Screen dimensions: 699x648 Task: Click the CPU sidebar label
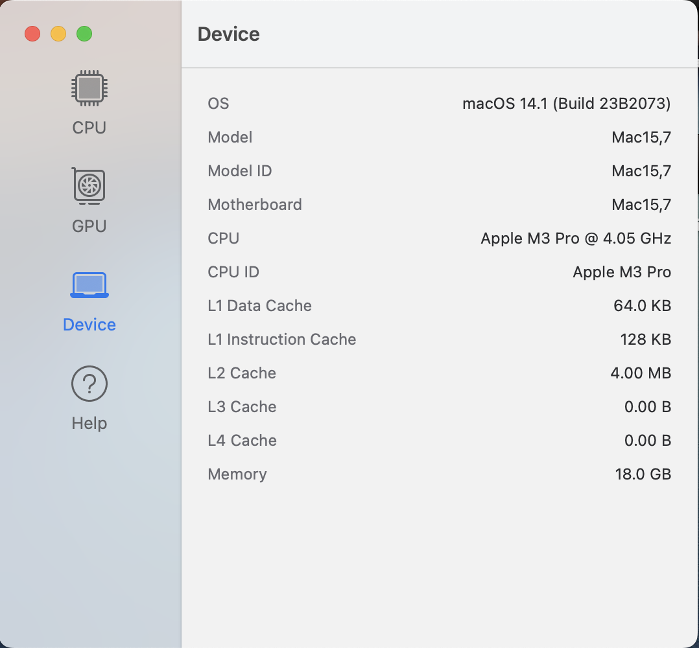tap(89, 128)
